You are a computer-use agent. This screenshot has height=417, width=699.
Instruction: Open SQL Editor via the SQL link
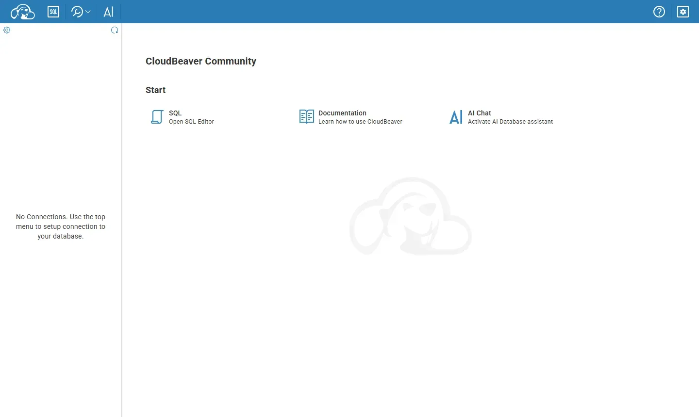175,113
